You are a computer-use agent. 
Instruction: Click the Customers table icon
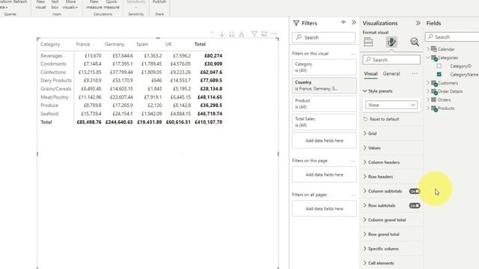[434, 83]
